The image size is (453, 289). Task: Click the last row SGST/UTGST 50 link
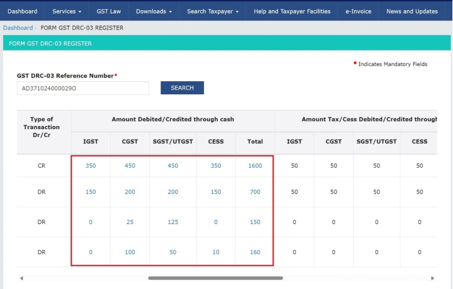point(173,252)
